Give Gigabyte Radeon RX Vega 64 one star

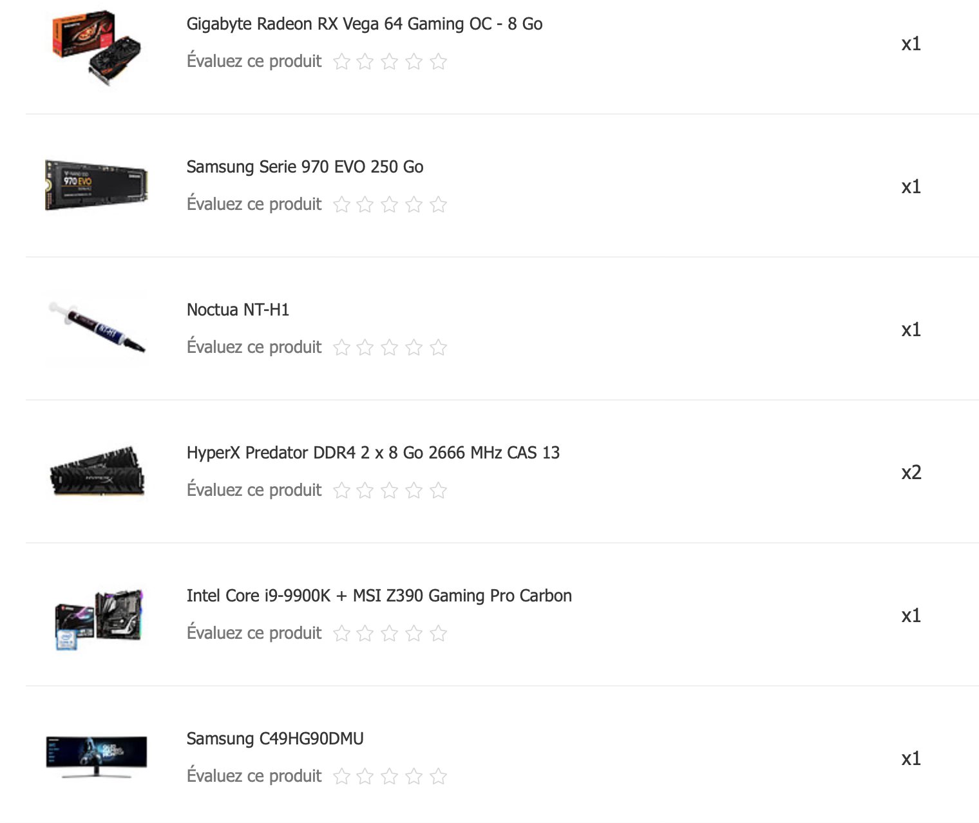342,61
